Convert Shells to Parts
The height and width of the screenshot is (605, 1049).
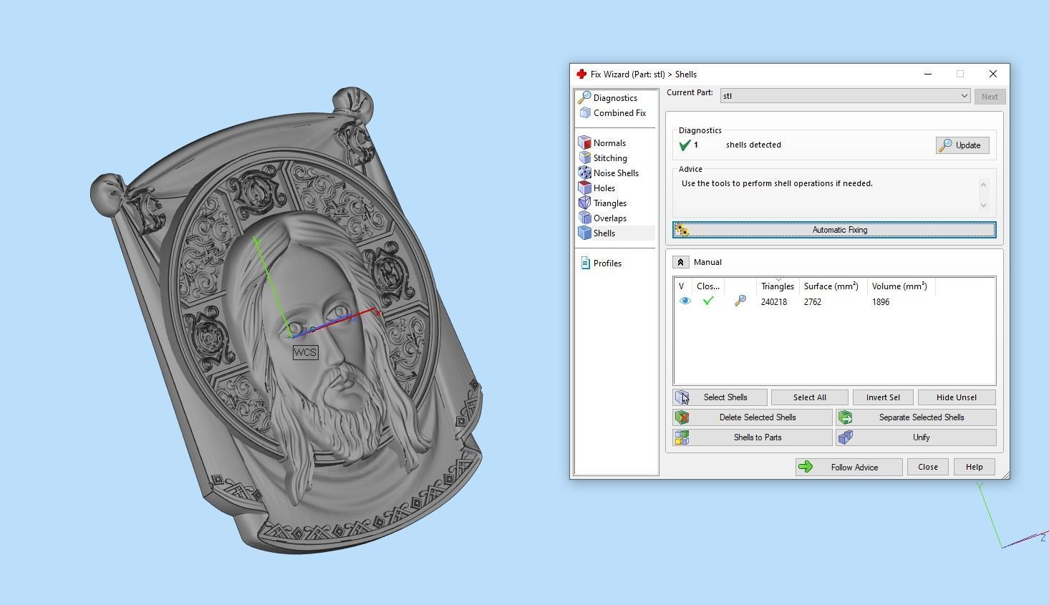753,437
